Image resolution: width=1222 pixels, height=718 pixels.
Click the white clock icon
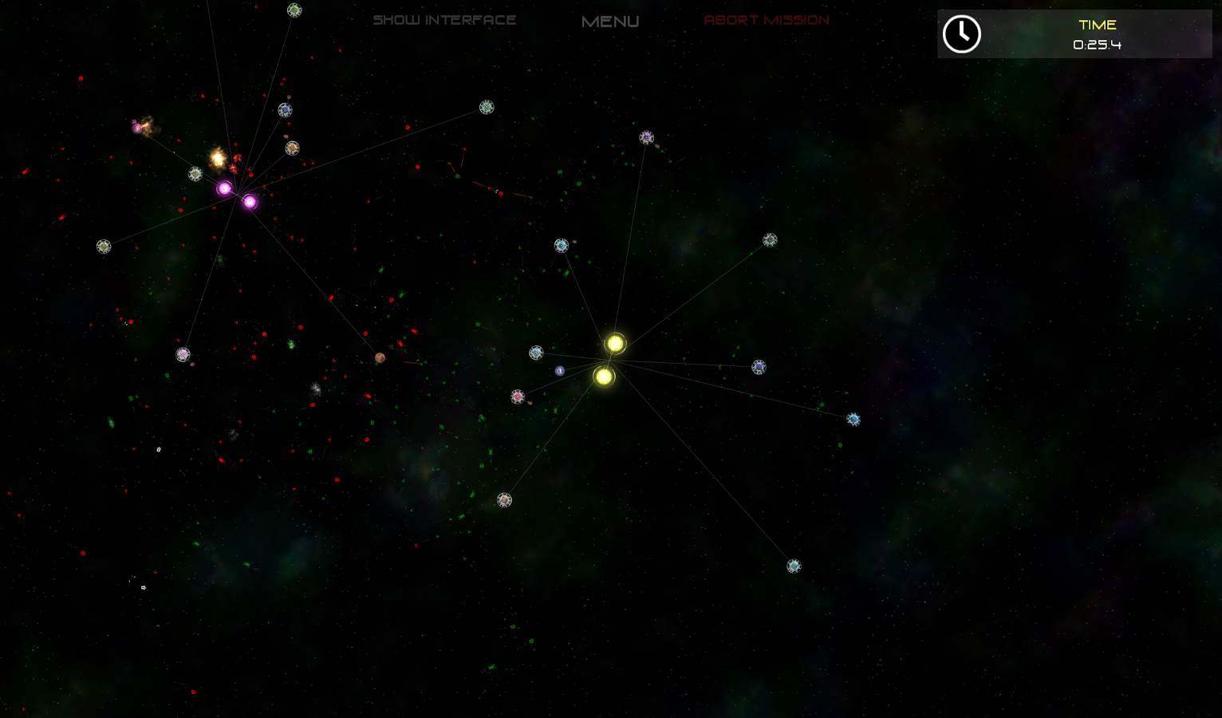click(961, 34)
